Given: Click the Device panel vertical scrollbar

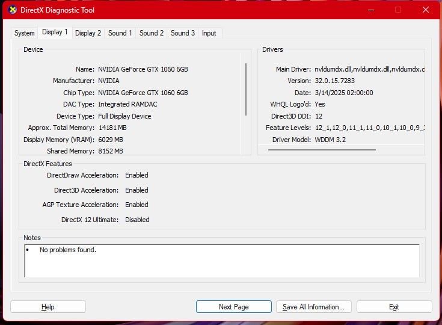Looking at the screenshot, I should 246,89.
